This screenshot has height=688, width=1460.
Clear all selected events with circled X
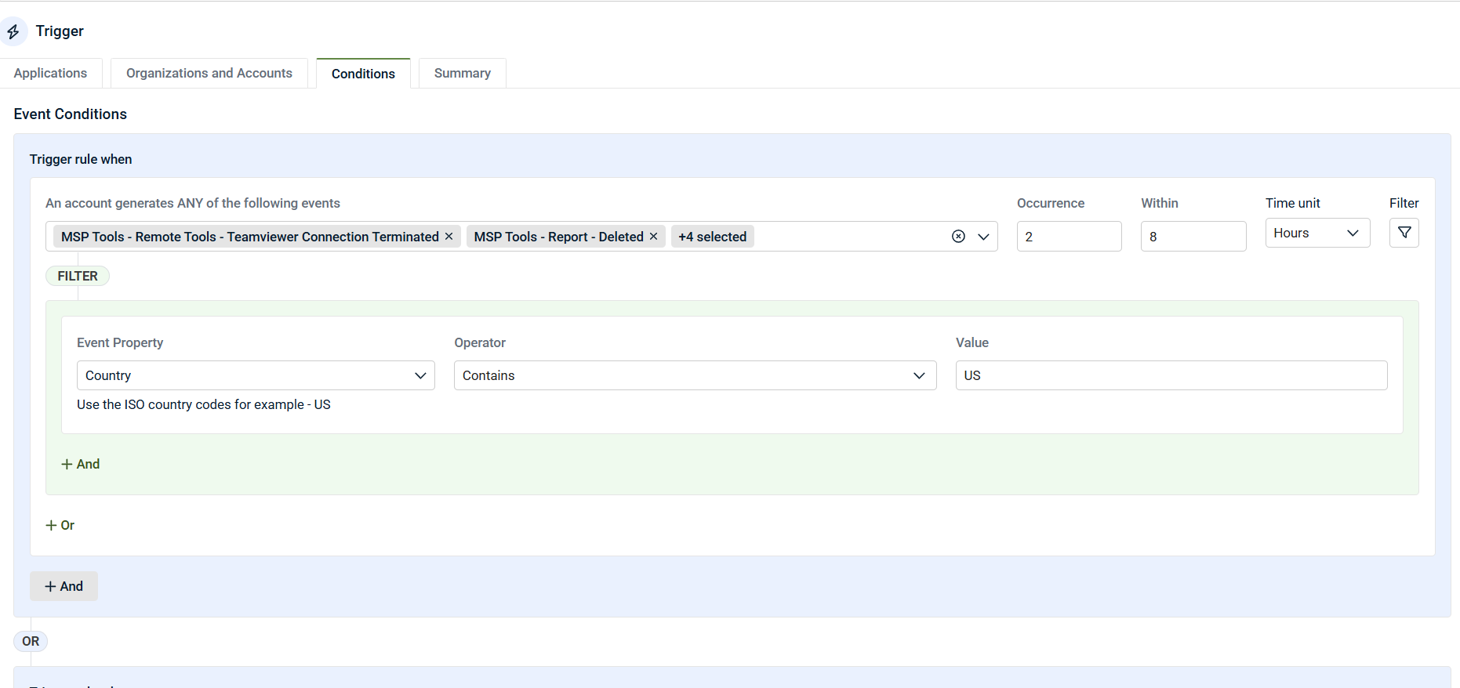(958, 237)
